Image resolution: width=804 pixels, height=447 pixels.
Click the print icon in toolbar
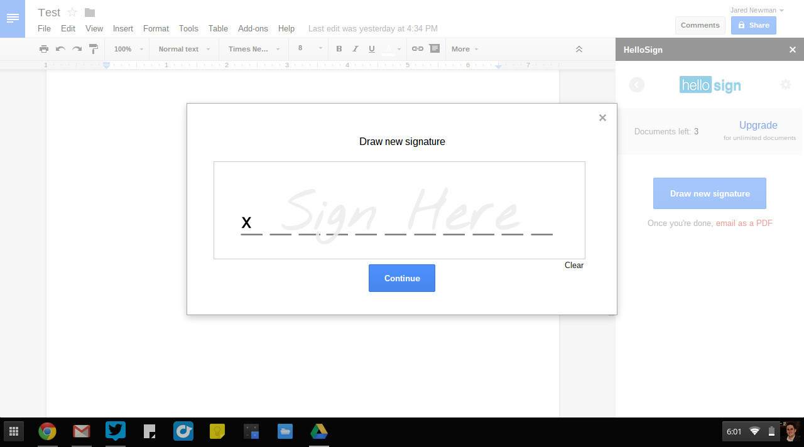44,49
